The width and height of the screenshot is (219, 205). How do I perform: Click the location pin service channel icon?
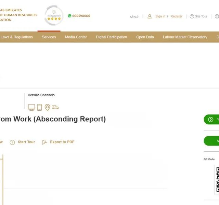click(47, 107)
